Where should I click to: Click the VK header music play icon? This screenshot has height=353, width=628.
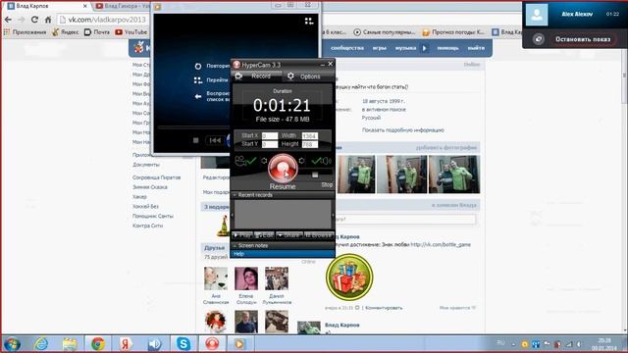pos(425,48)
